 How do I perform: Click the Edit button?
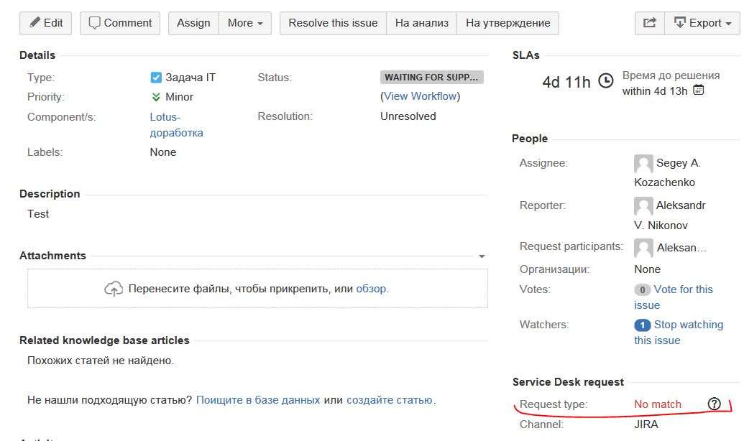pyautogui.click(x=45, y=23)
